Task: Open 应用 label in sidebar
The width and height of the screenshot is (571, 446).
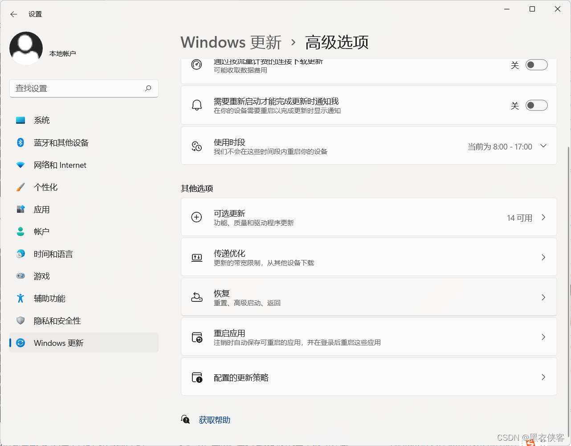Action: point(42,209)
